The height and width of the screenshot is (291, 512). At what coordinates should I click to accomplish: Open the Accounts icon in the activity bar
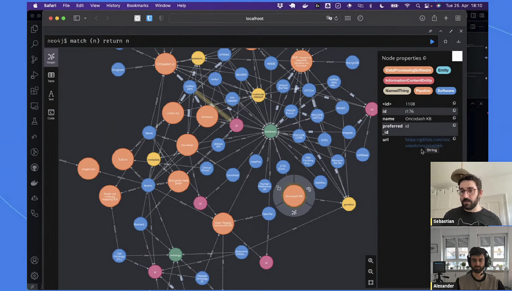point(34,260)
